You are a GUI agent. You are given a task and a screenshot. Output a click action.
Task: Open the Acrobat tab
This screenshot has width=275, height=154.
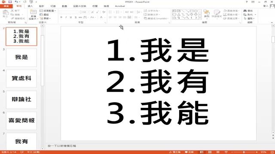point(120,6)
